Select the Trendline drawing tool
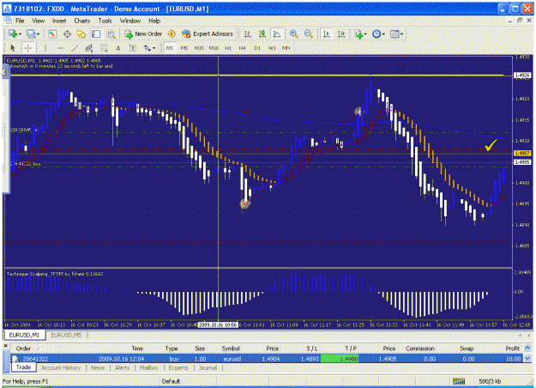Viewport: 536px width, 388px height. 75,48
